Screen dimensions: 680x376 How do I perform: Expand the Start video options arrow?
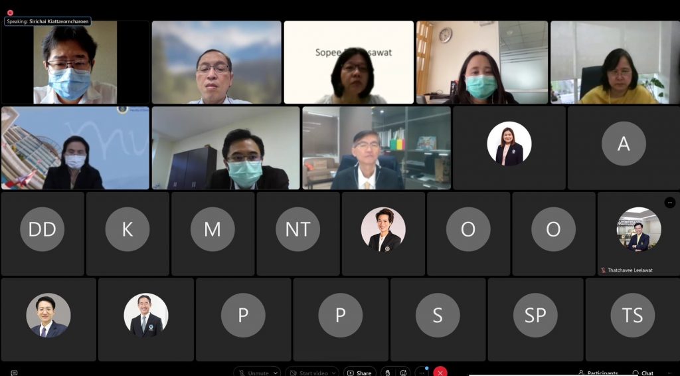click(x=333, y=373)
